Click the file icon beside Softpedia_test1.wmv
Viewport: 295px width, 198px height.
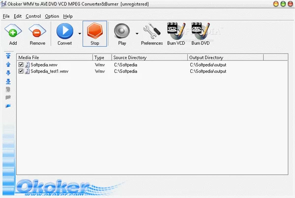tap(27, 71)
